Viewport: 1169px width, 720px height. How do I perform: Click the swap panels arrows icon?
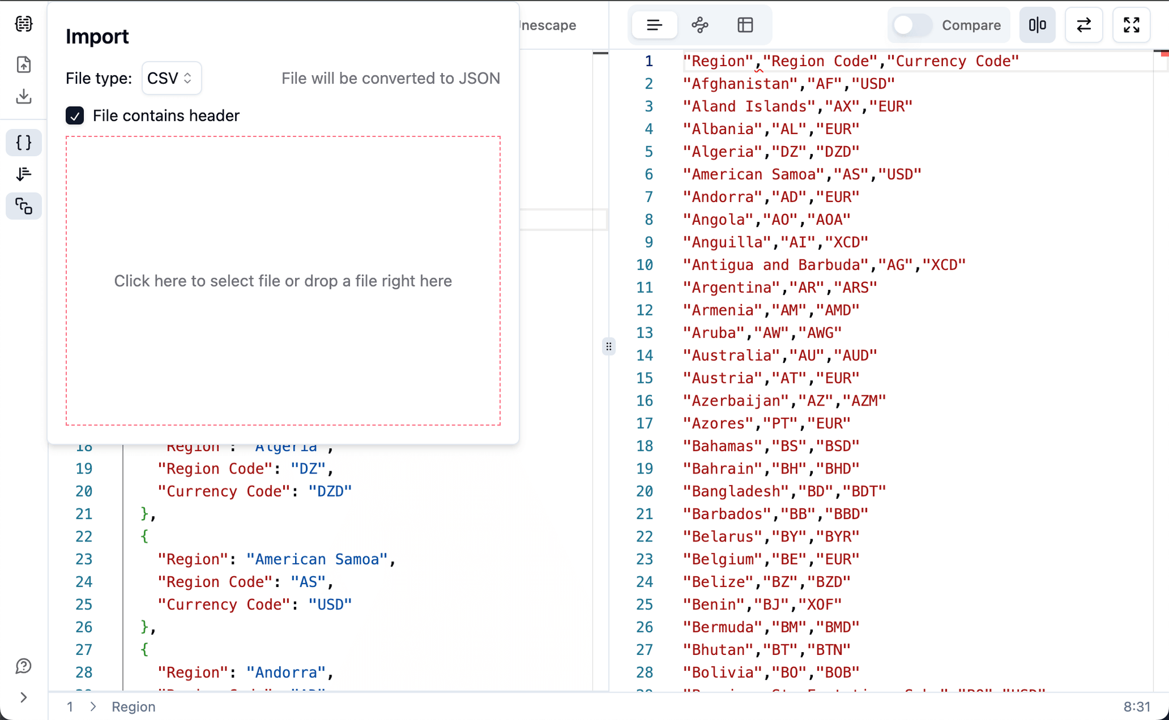1083,25
